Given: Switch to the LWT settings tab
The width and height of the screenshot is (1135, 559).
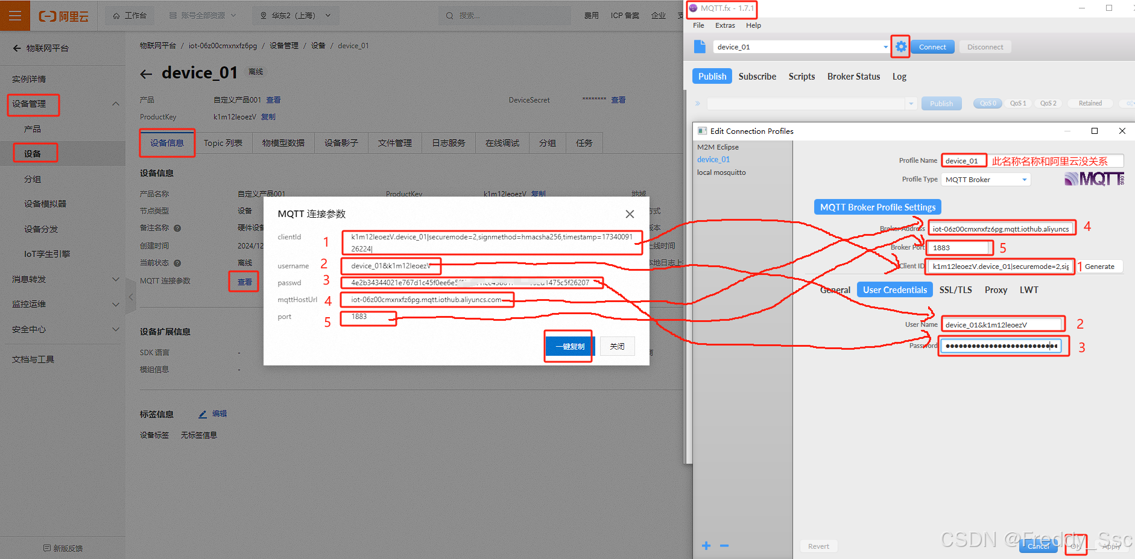Looking at the screenshot, I should coord(1029,290).
